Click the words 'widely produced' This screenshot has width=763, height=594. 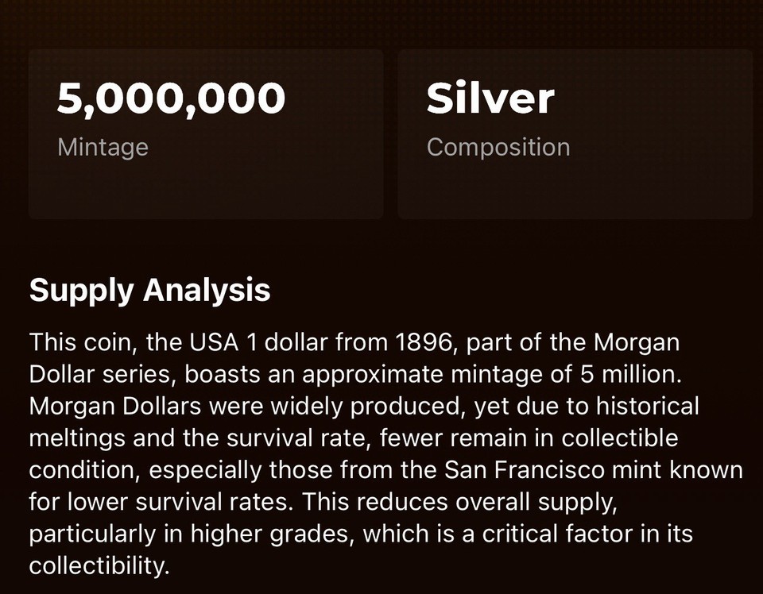tap(366, 407)
